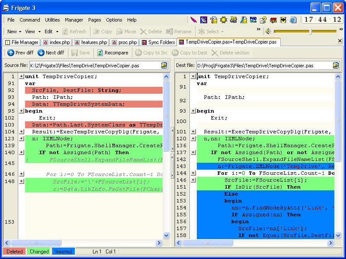Expand source line 95 'begin' block

click(21, 111)
